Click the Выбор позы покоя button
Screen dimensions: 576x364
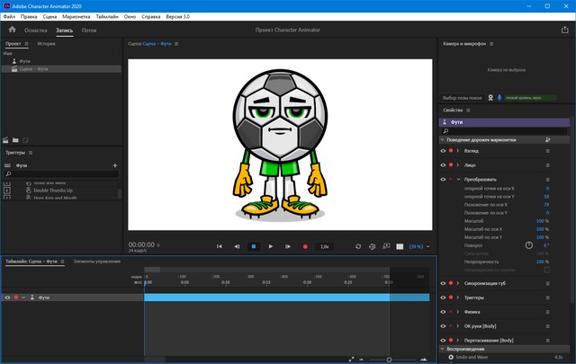462,98
